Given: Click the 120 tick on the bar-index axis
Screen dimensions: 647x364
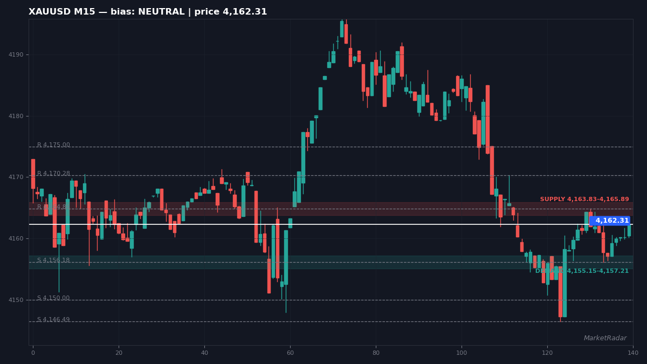Looking at the screenshot, I should pos(547,353).
